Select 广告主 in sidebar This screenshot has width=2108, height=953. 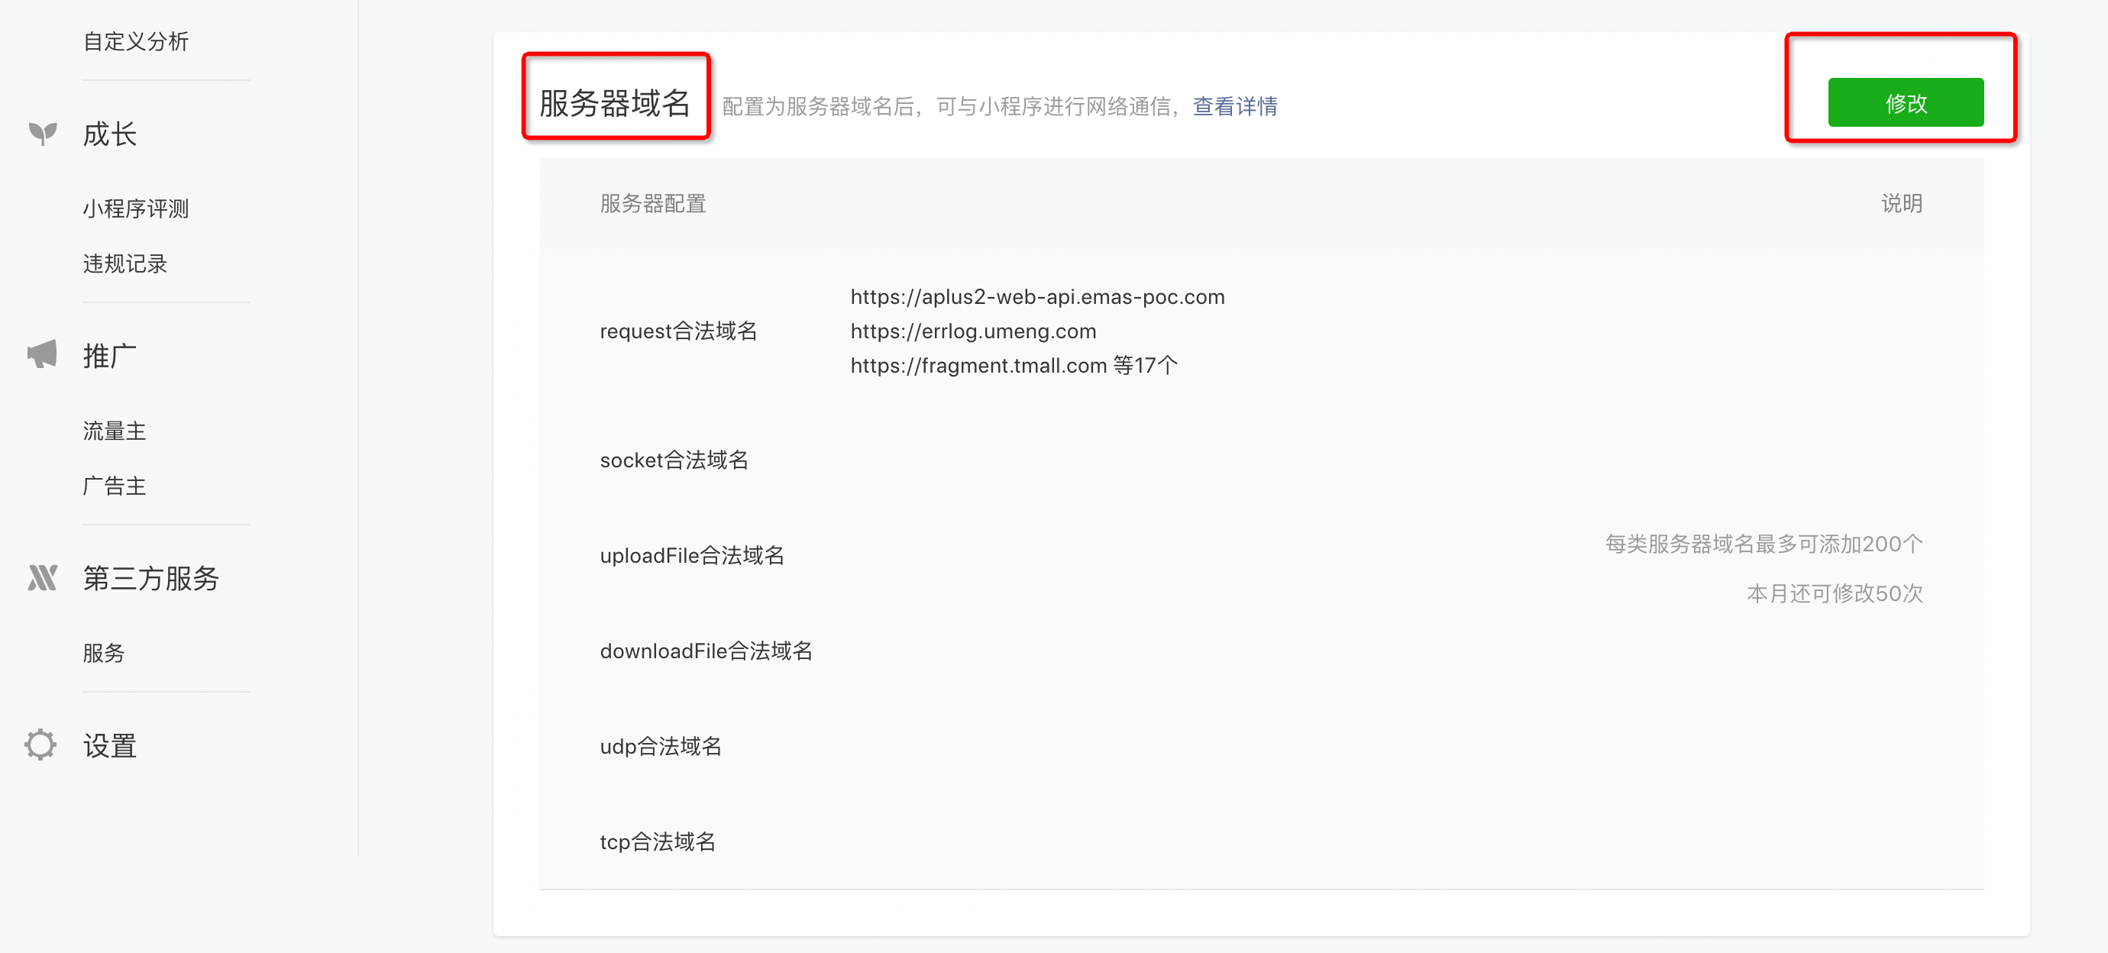tap(115, 486)
